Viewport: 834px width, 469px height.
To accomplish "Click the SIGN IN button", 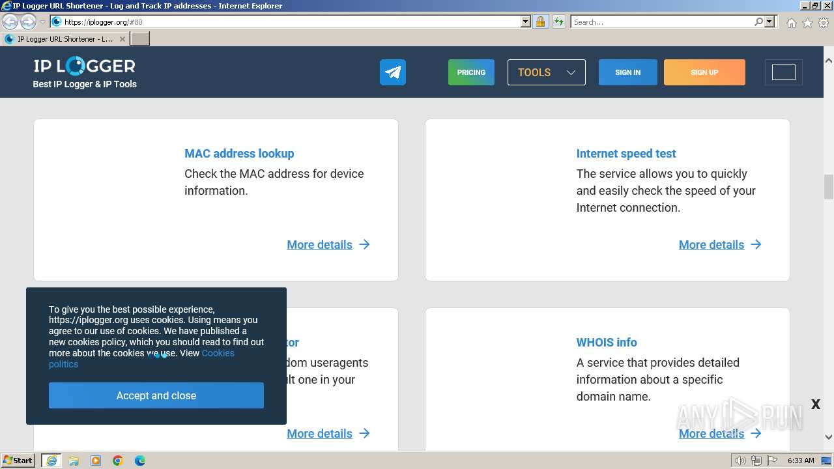I will click(x=627, y=72).
